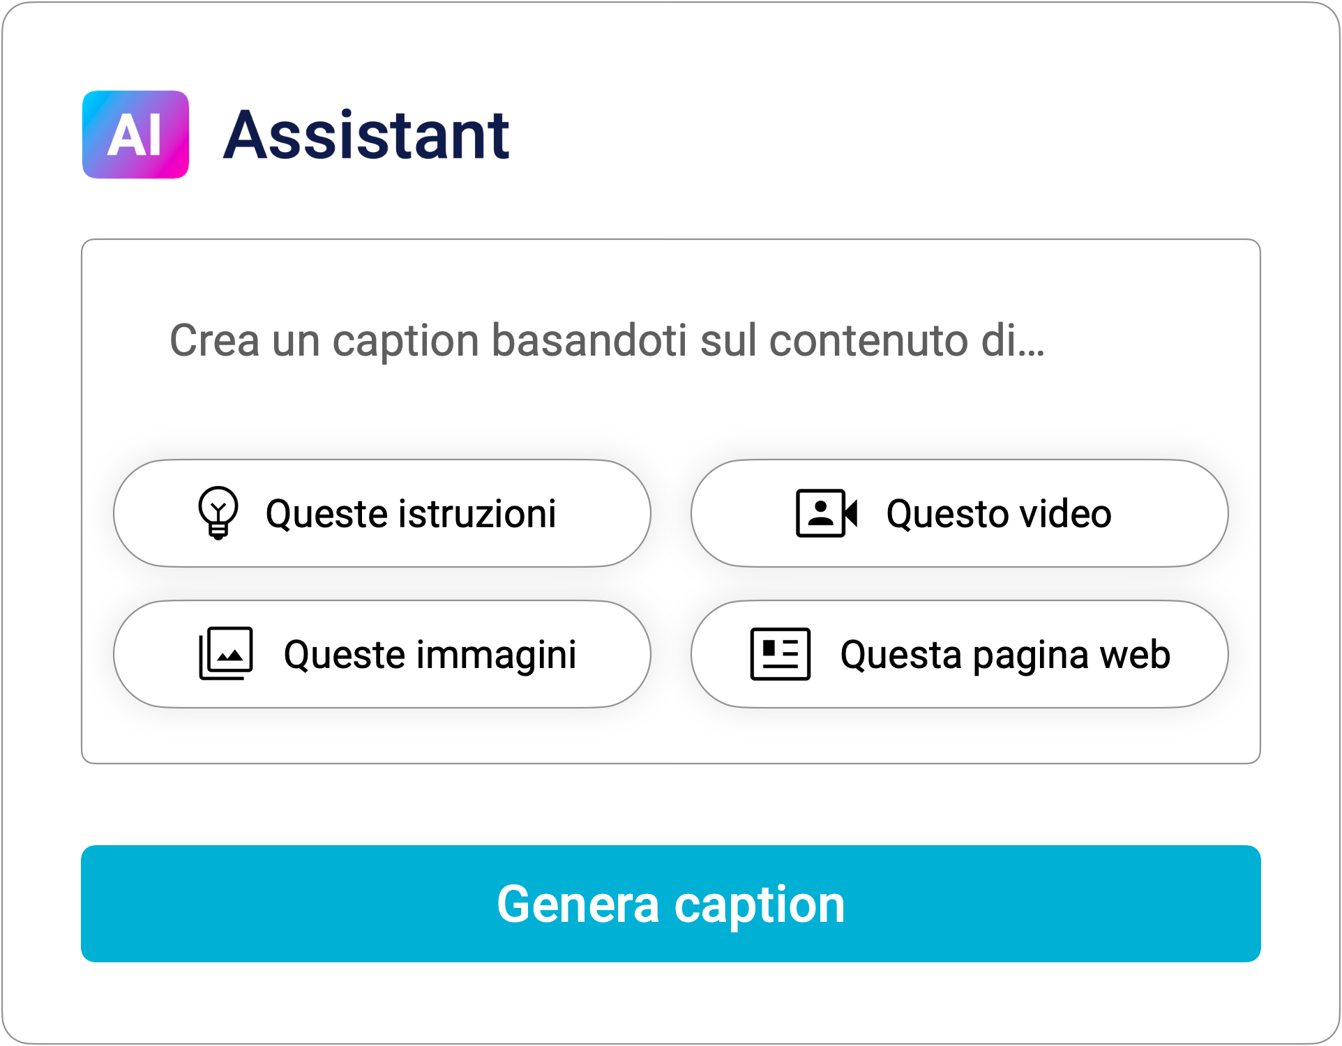Image resolution: width=1342 pixels, height=1046 pixels.
Task: Click the web page article icon
Action: [780, 654]
